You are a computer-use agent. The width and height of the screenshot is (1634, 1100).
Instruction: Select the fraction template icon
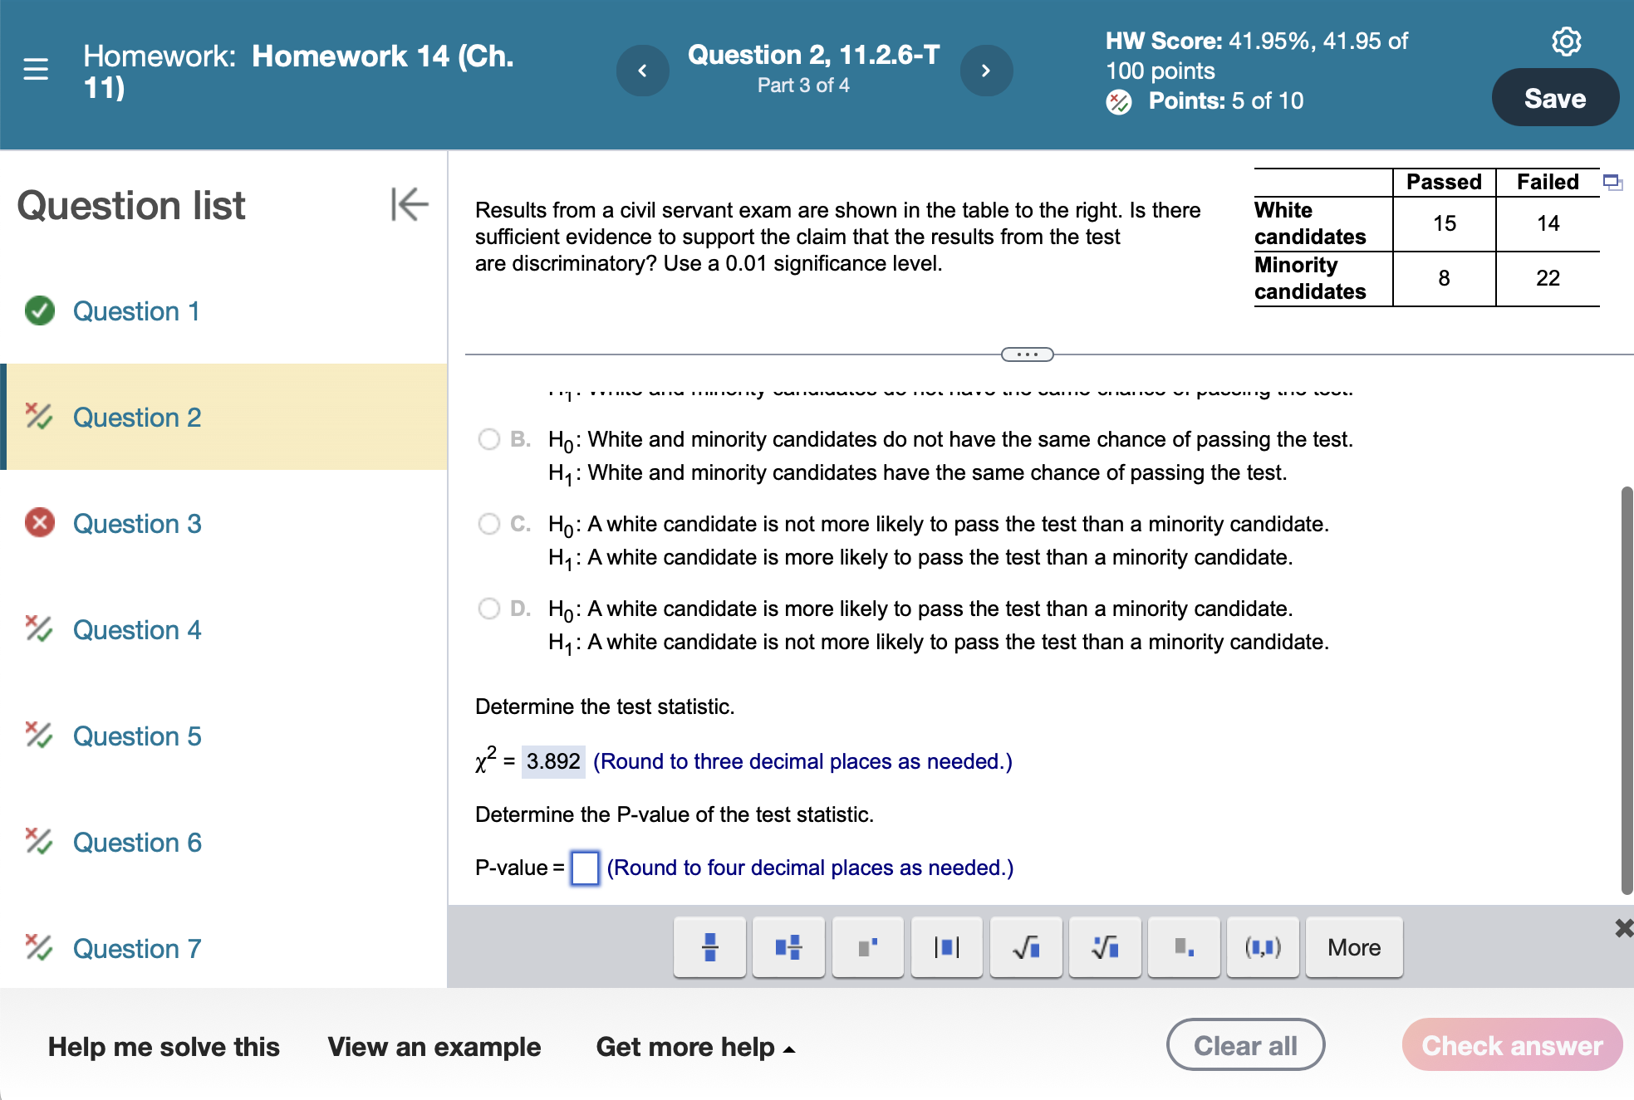(x=709, y=946)
